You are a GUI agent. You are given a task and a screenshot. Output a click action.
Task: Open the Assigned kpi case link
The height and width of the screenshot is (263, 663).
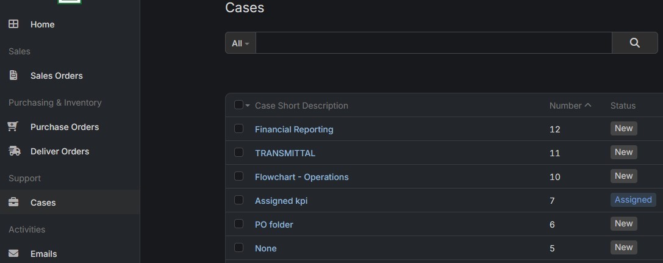[281, 201]
